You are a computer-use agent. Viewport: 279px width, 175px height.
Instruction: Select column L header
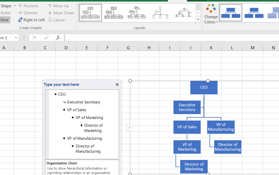[x=232, y=48]
